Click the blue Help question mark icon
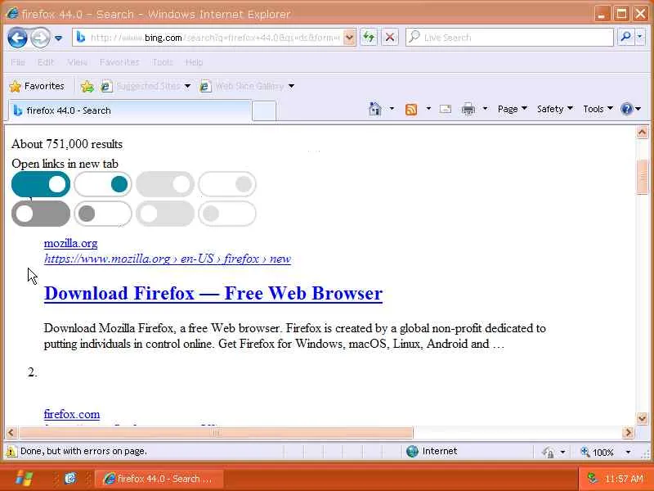Image resolution: width=654 pixels, height=491 pixels. 626,109
